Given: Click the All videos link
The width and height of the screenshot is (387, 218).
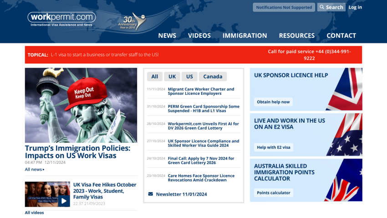Looking at the screenshot, I should (34, 213).
